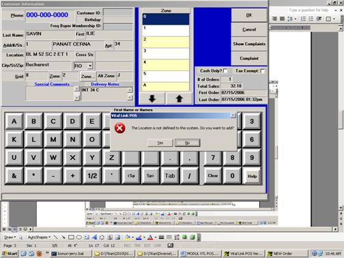Open Firefox from the quick launch bar
This screenshot has width=344, height=258.
[39, 253]
